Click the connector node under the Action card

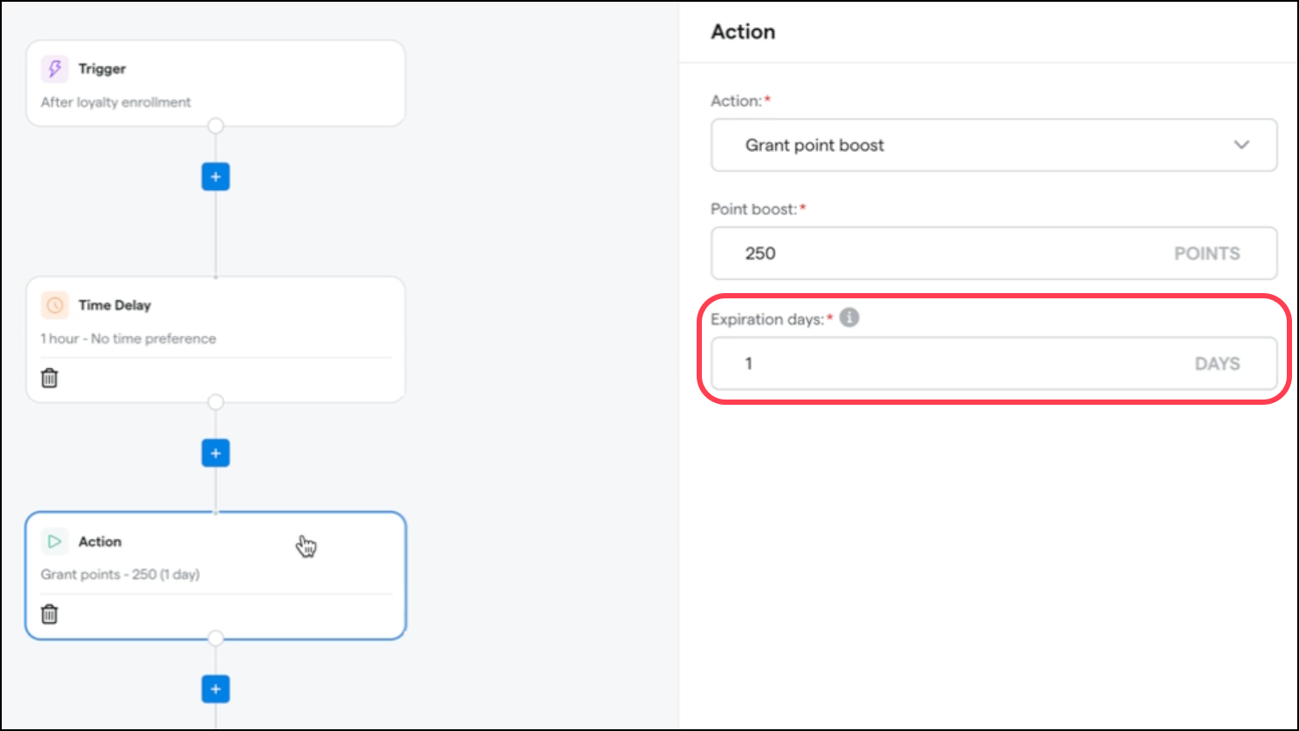216,639
